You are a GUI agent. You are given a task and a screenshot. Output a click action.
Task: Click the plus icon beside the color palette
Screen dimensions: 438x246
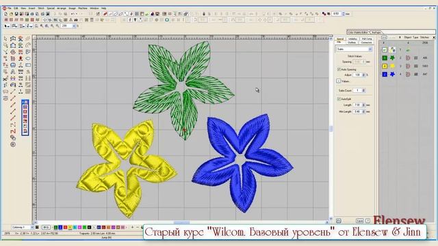[132, 228]
